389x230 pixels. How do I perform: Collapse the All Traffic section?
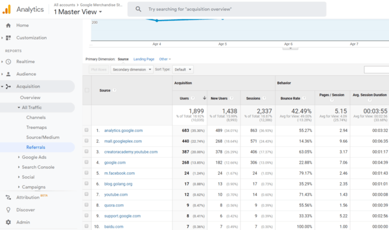coord(19,107)
